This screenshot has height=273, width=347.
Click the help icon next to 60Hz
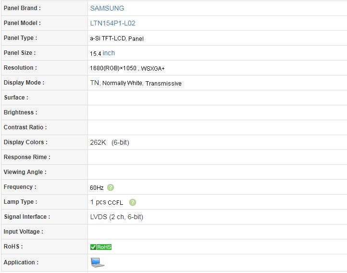(x=111, y=187)
